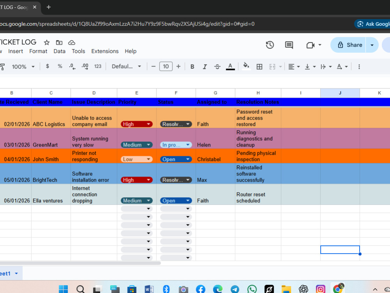Increase decimal places
Image resolution: width=390 pixels, height=293 pixels.
pyautogui.click(x=85, y=66)
